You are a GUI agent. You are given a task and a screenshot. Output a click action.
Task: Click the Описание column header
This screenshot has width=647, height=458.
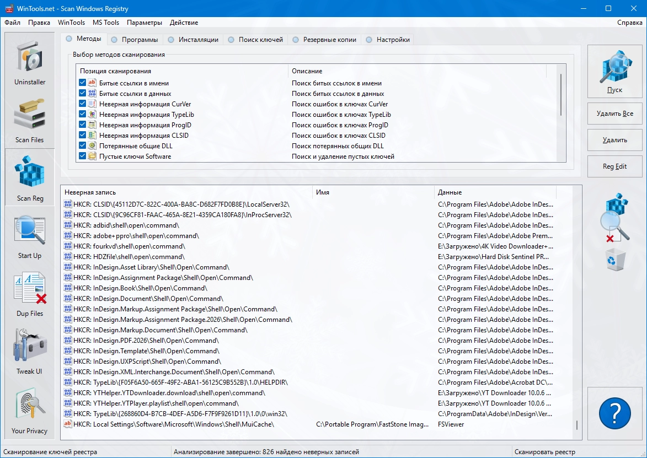417,71
